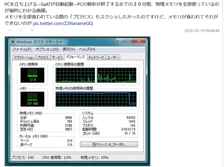Click status bar entry CPU 使用率: 12%
The image size is (224, 167).
pyautogui.click(x=57, y=158)
